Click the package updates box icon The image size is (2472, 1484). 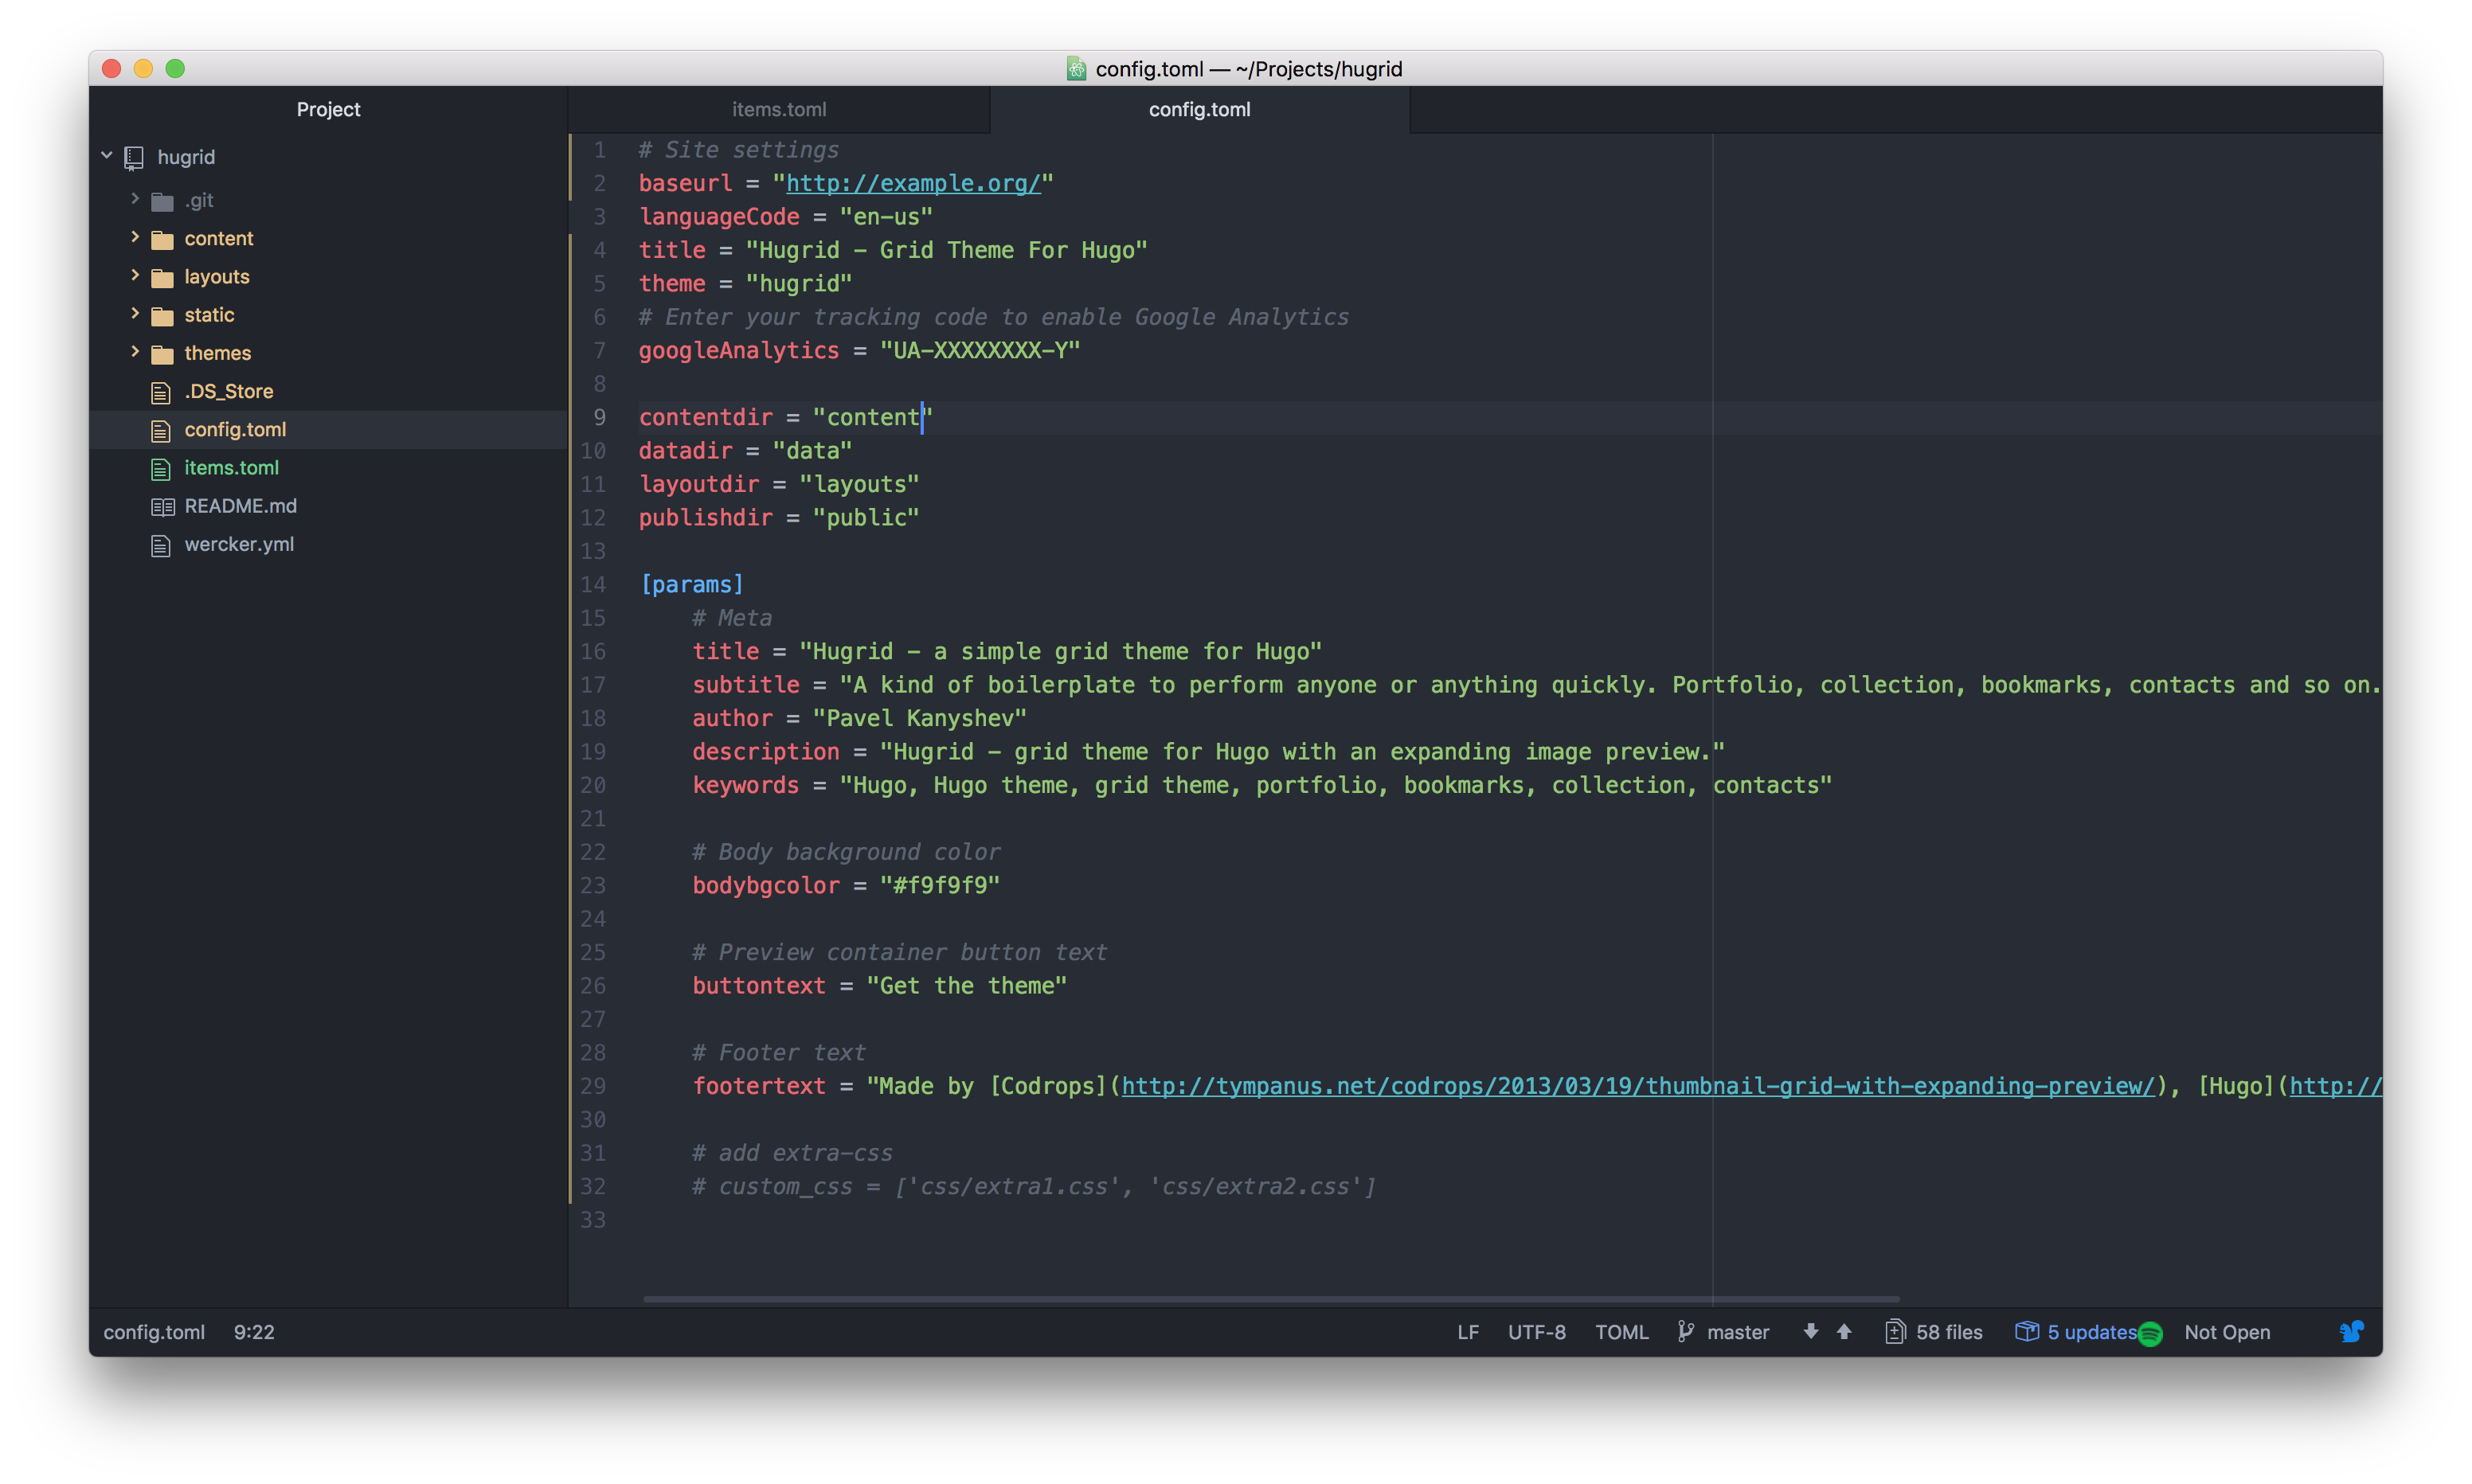tap(2027, 1331)
